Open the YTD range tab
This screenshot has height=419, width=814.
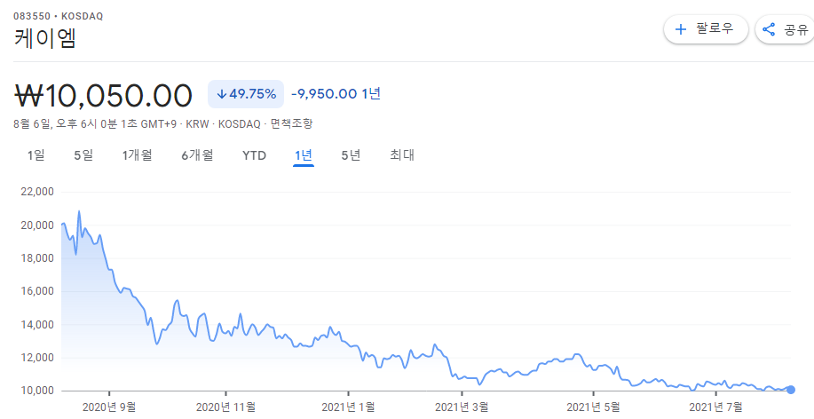pyautogui.click(x=255, y=155)
